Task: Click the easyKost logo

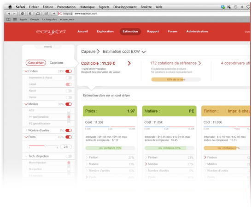Action: (51, 31)
